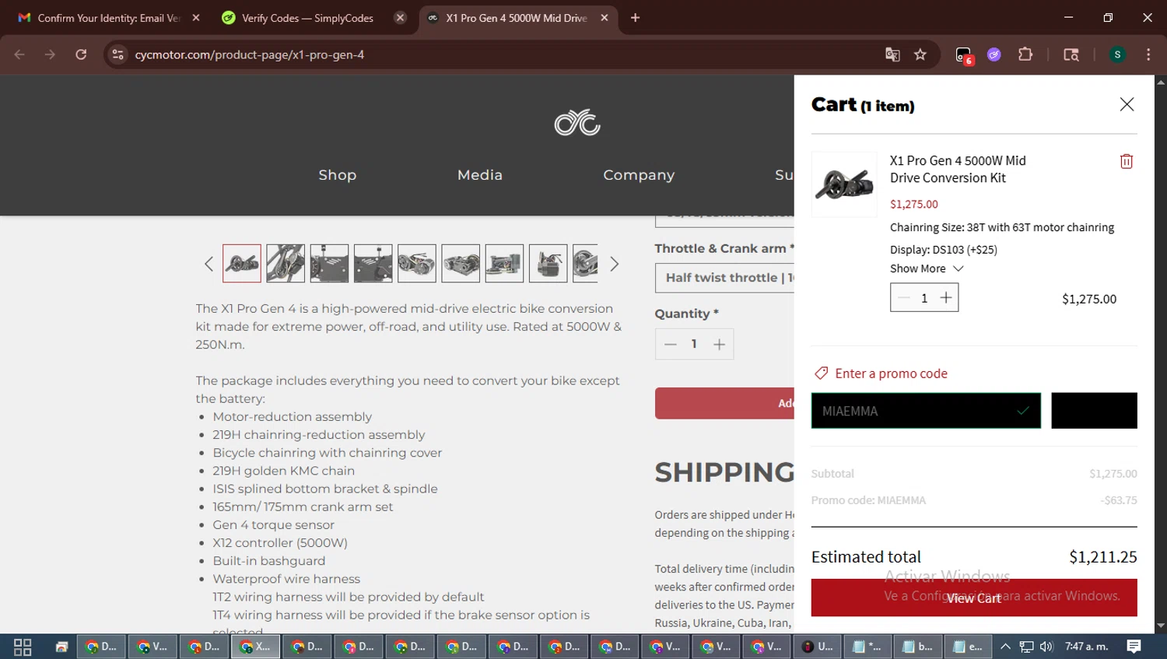Open the Throttle & Crank arm dropdown

point(725,278)
